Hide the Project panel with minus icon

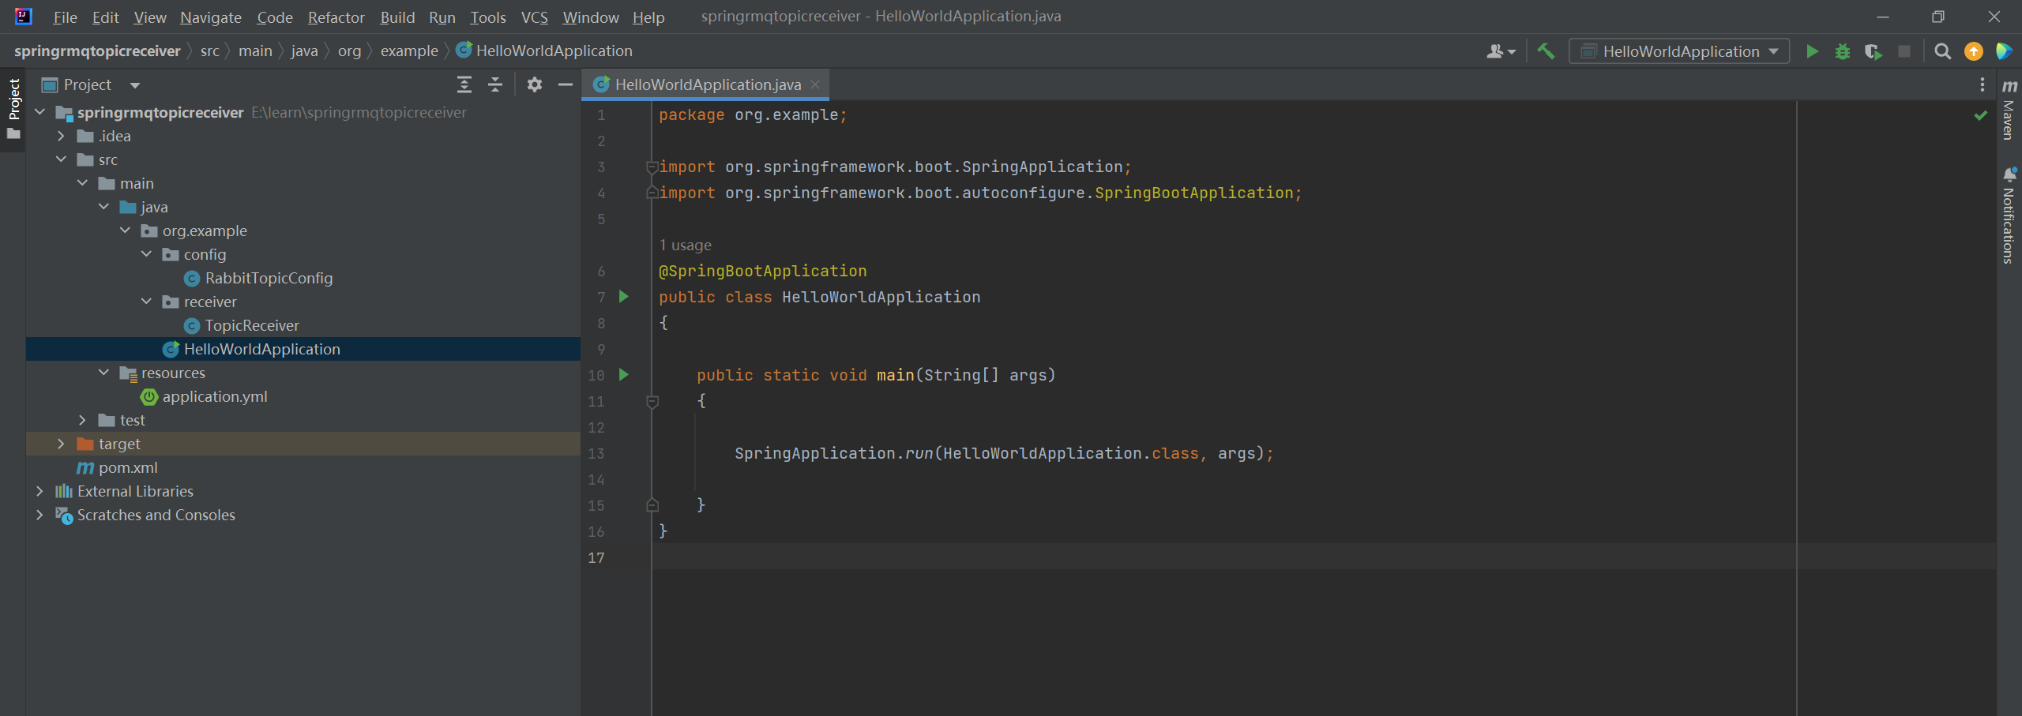566,84
